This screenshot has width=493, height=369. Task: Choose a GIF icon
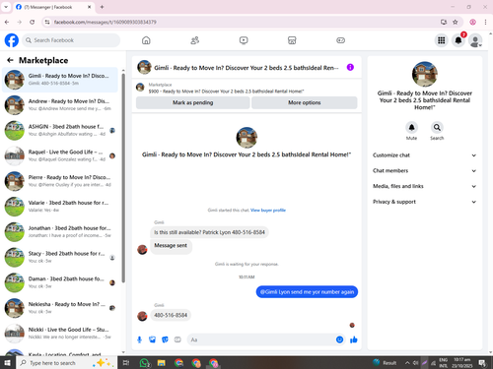click(177, 339)
